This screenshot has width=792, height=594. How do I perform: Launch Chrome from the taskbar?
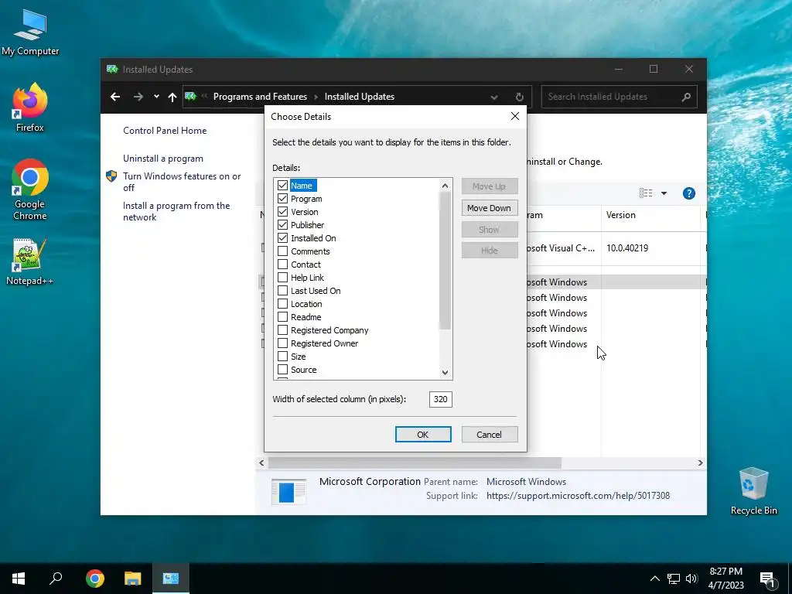coord(94,579)
